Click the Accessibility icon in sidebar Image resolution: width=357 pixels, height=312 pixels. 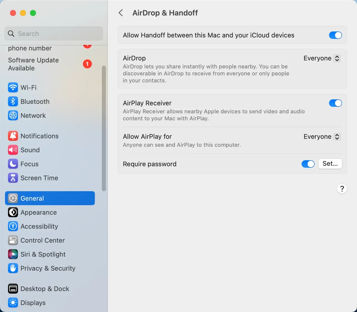[13, 226]
